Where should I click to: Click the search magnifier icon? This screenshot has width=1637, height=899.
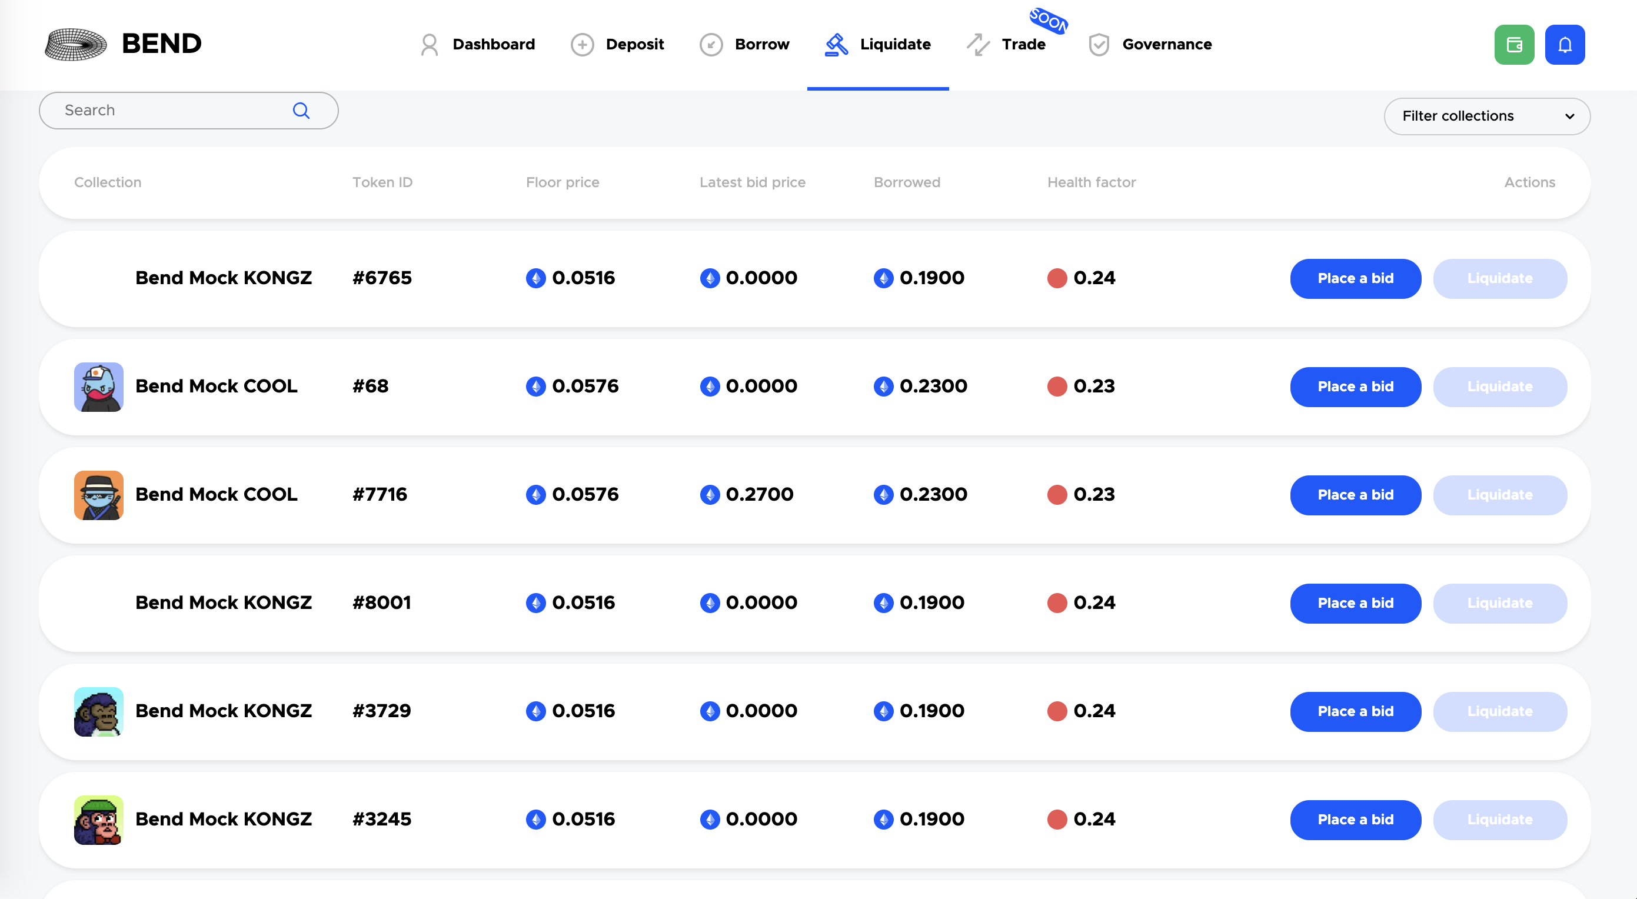pyautogui.click(x=301, y=111)
